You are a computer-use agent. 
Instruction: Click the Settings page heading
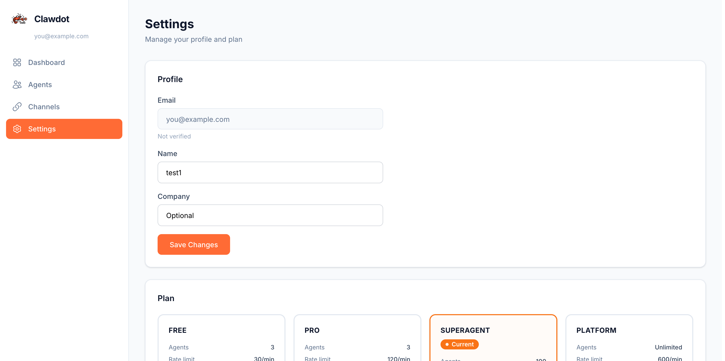point(169,24)
